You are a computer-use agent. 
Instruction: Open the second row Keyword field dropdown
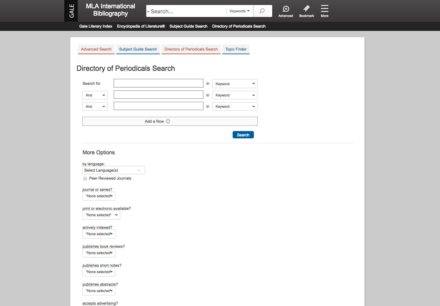235,95
